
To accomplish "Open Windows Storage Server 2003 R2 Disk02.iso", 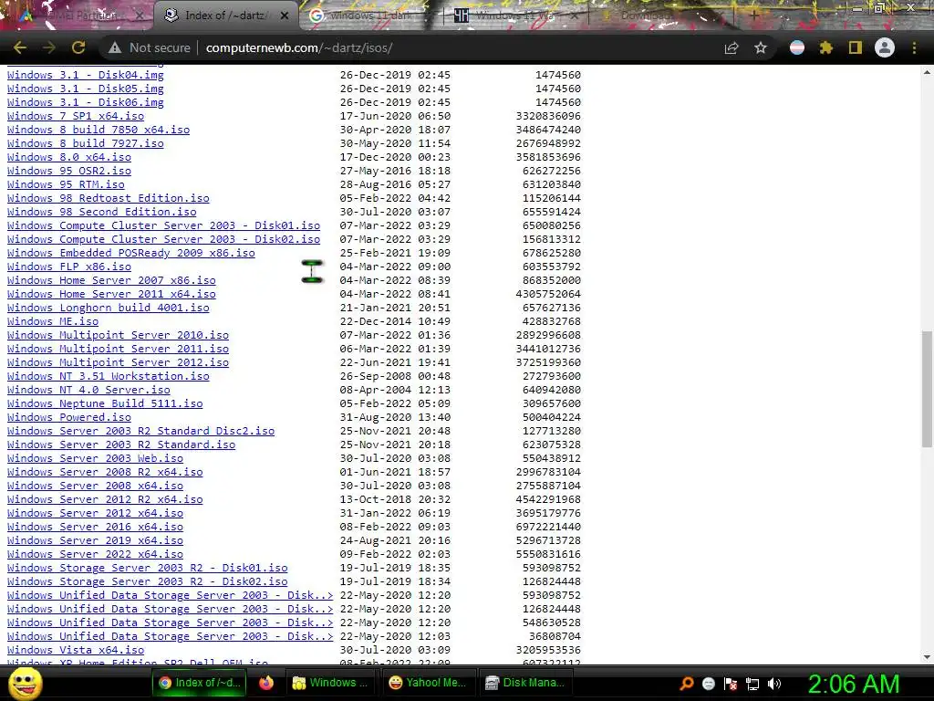I will [148, 582].
